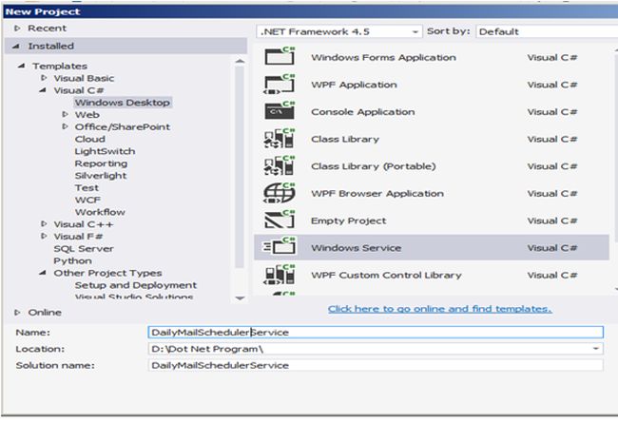This screenshot has height=422, width=618.
Task: Select the Workflow tree item
Action: (100, 212)
